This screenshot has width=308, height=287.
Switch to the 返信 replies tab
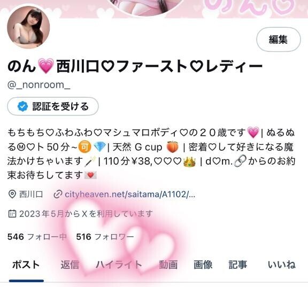(70, 265)
